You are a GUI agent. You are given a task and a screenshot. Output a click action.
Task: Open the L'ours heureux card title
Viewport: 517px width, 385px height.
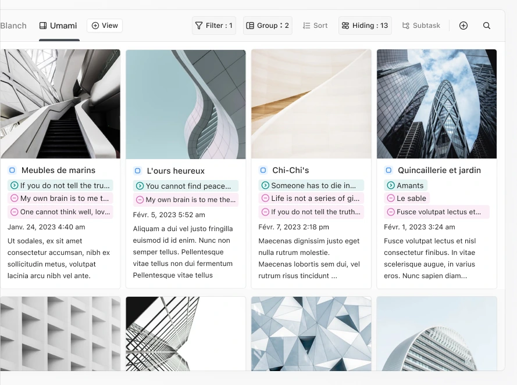176,171
